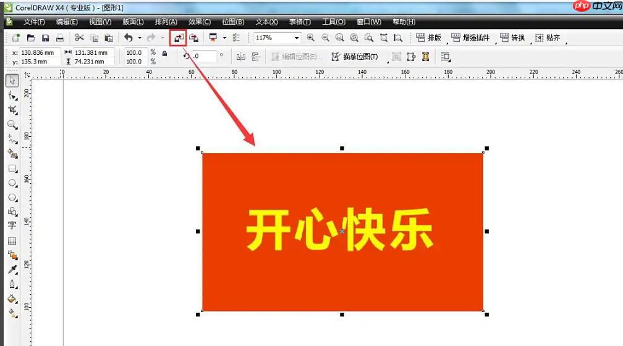Click the Mirror horizontally icon

241,57
